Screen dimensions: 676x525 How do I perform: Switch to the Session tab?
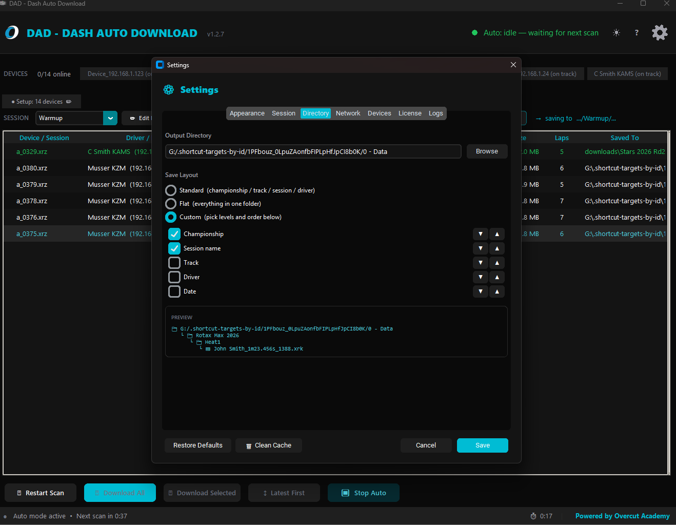(284, 113)
